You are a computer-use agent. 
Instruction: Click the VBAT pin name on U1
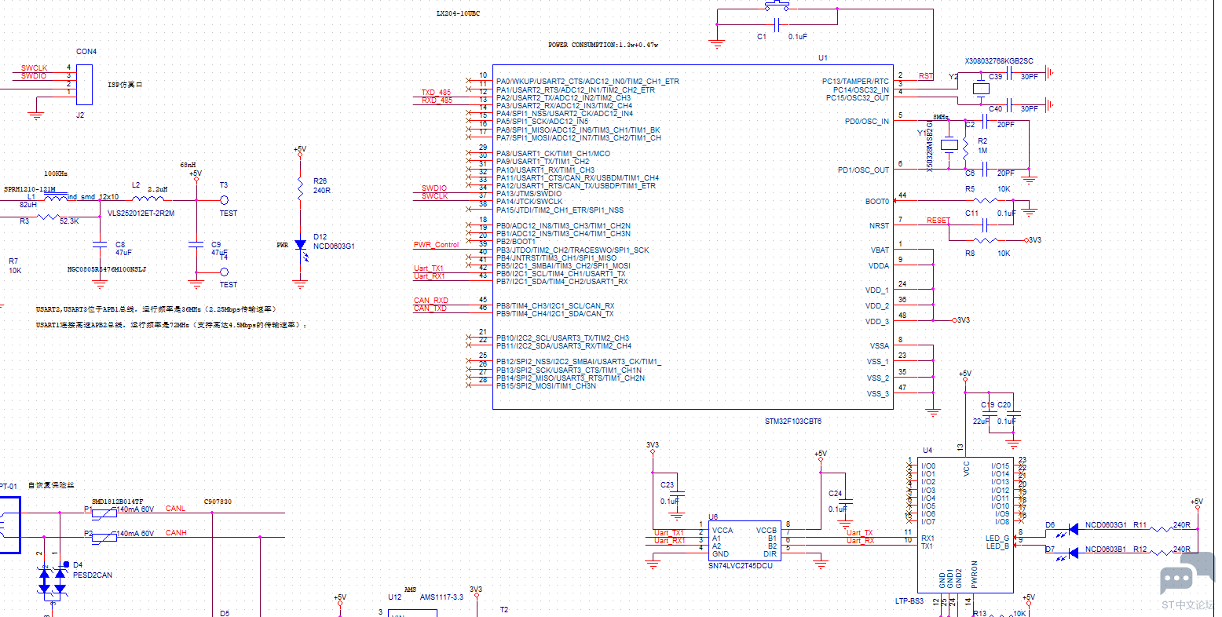point(880,250)
